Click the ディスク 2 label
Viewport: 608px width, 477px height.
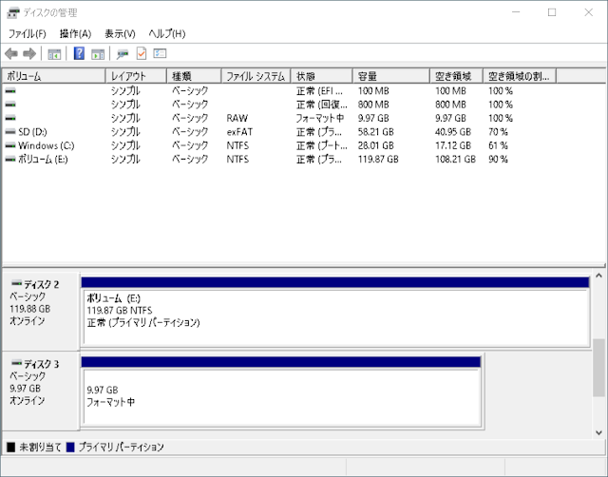coord(41,284)
